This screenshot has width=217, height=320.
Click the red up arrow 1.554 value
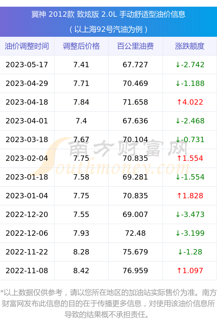(x=190, y=158)
